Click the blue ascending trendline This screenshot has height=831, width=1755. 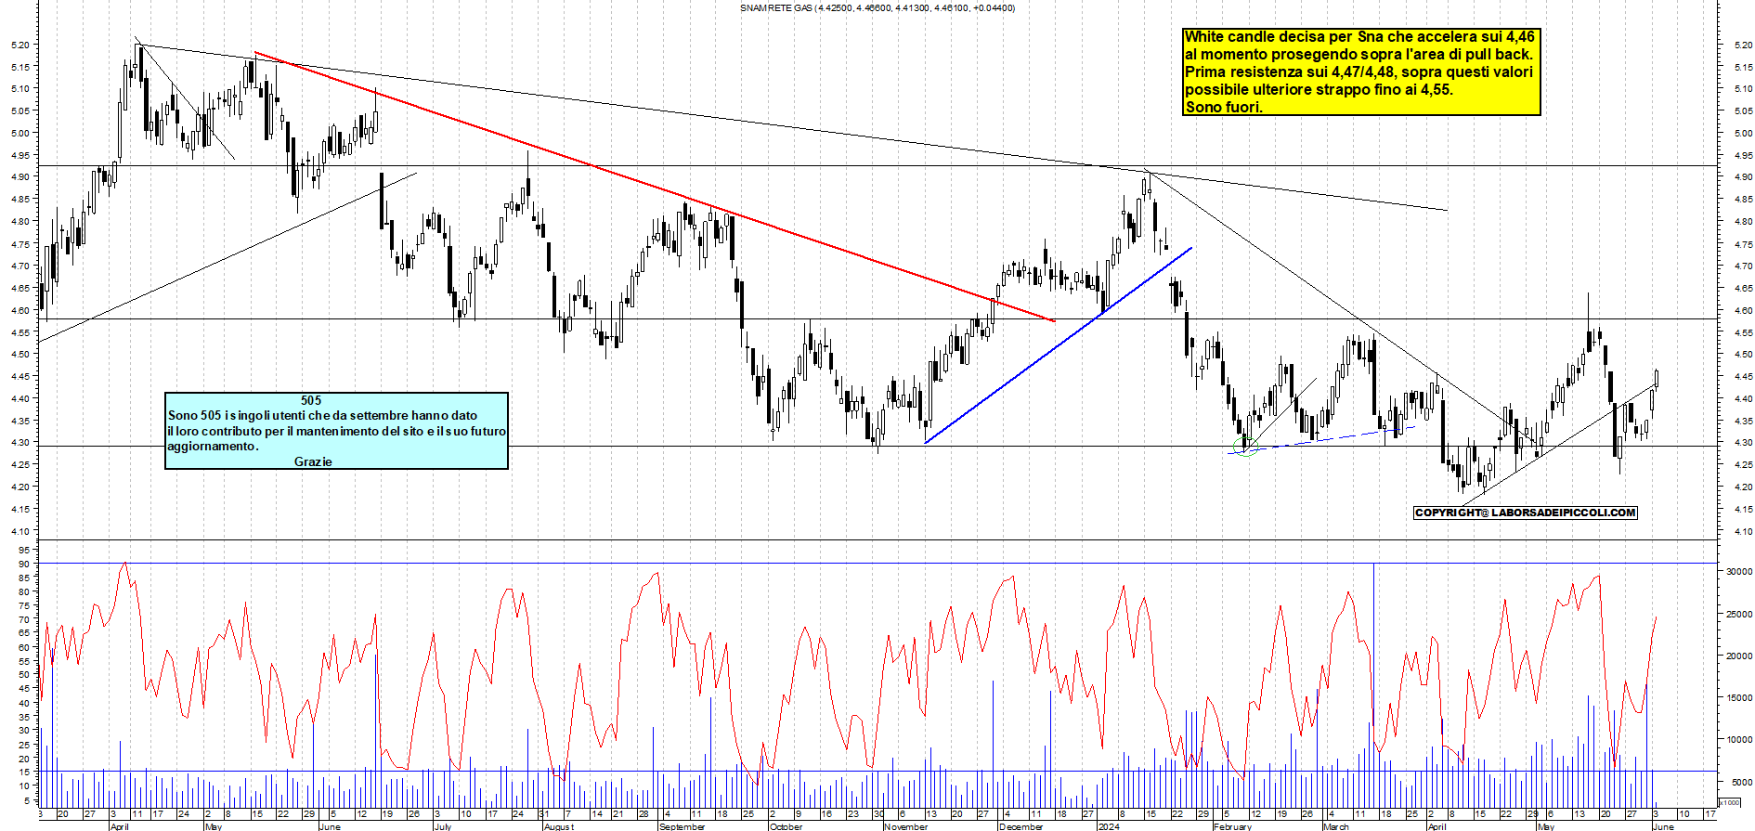pyautogui.click(x=1059, y=345)
